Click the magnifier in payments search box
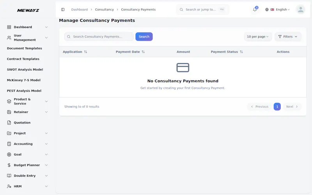Screen dimensions: 312x195 pos(69,37)
